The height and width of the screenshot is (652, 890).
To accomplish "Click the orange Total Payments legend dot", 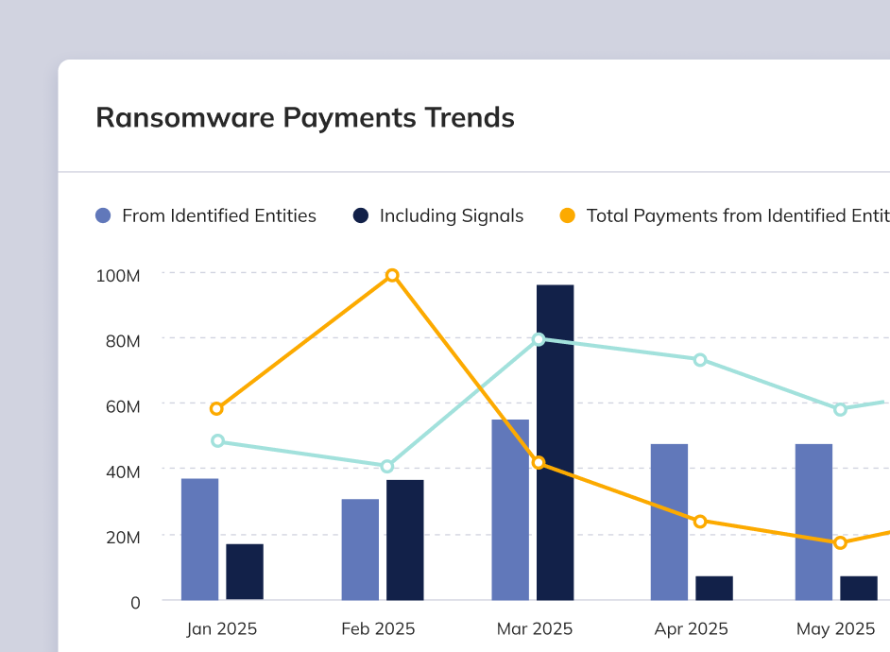I will point(567,215).
